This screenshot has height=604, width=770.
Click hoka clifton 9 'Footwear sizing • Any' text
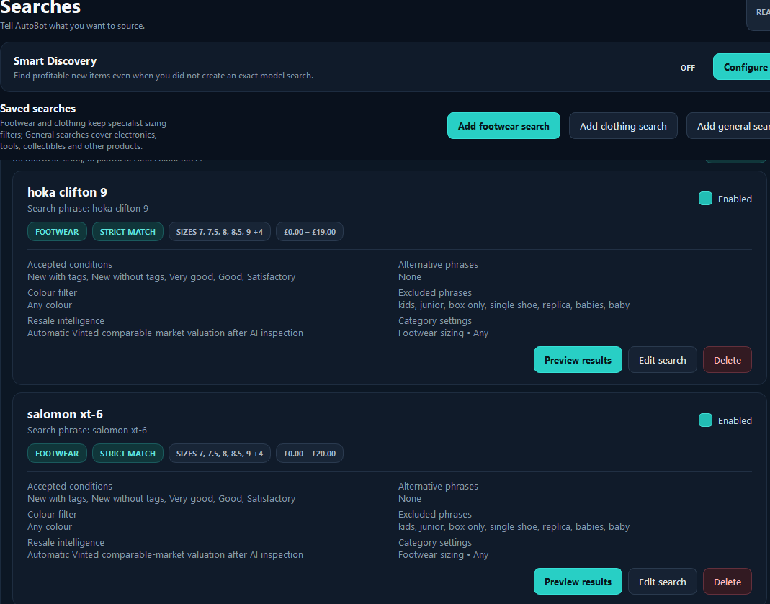tap(444, 333)
